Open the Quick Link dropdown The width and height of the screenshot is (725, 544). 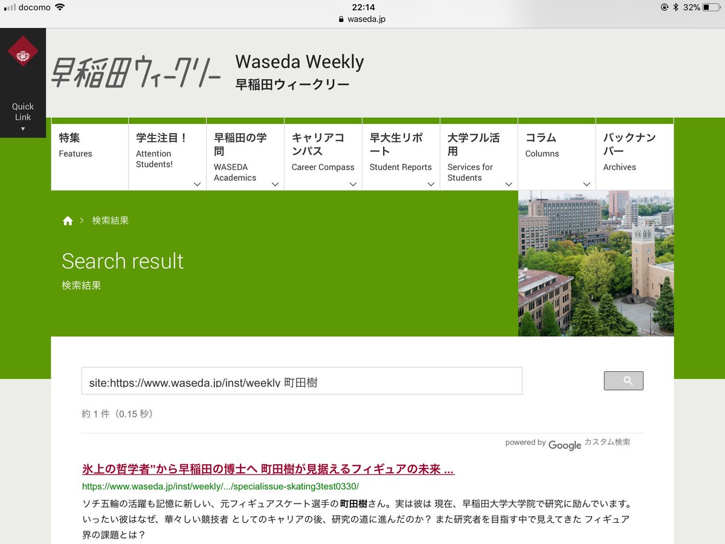23,117
